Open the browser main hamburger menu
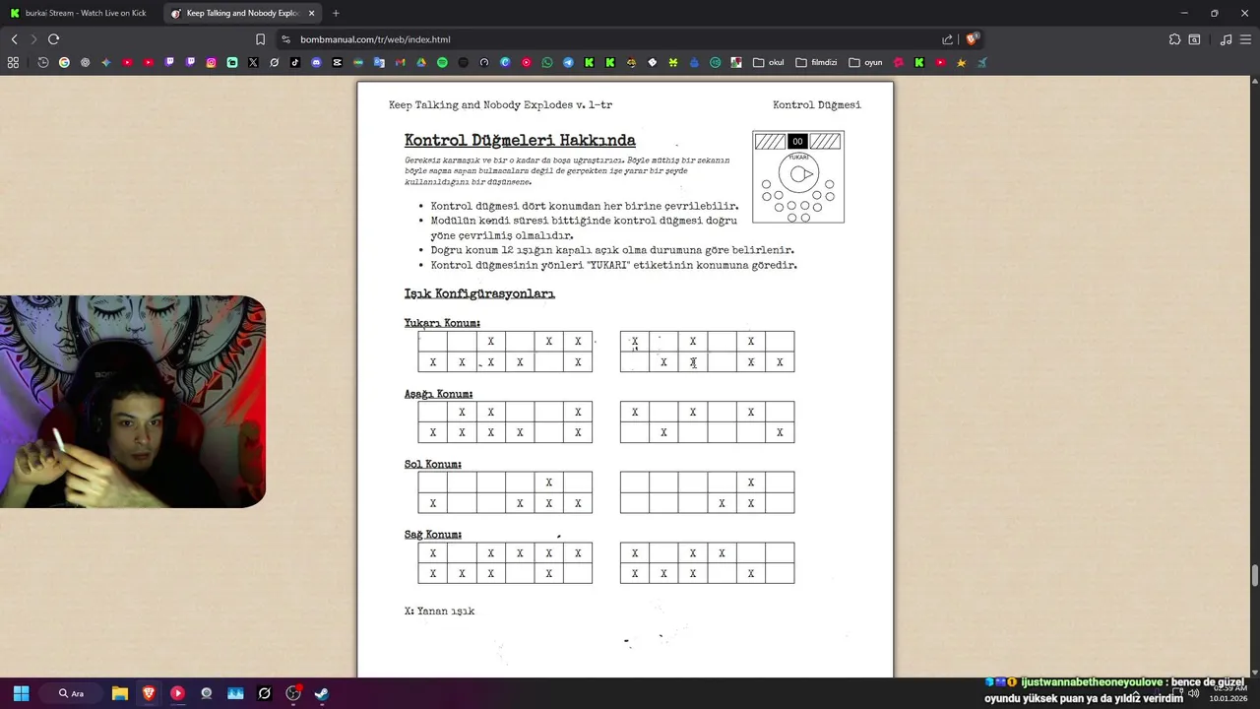 click(x=1245, y=39)
